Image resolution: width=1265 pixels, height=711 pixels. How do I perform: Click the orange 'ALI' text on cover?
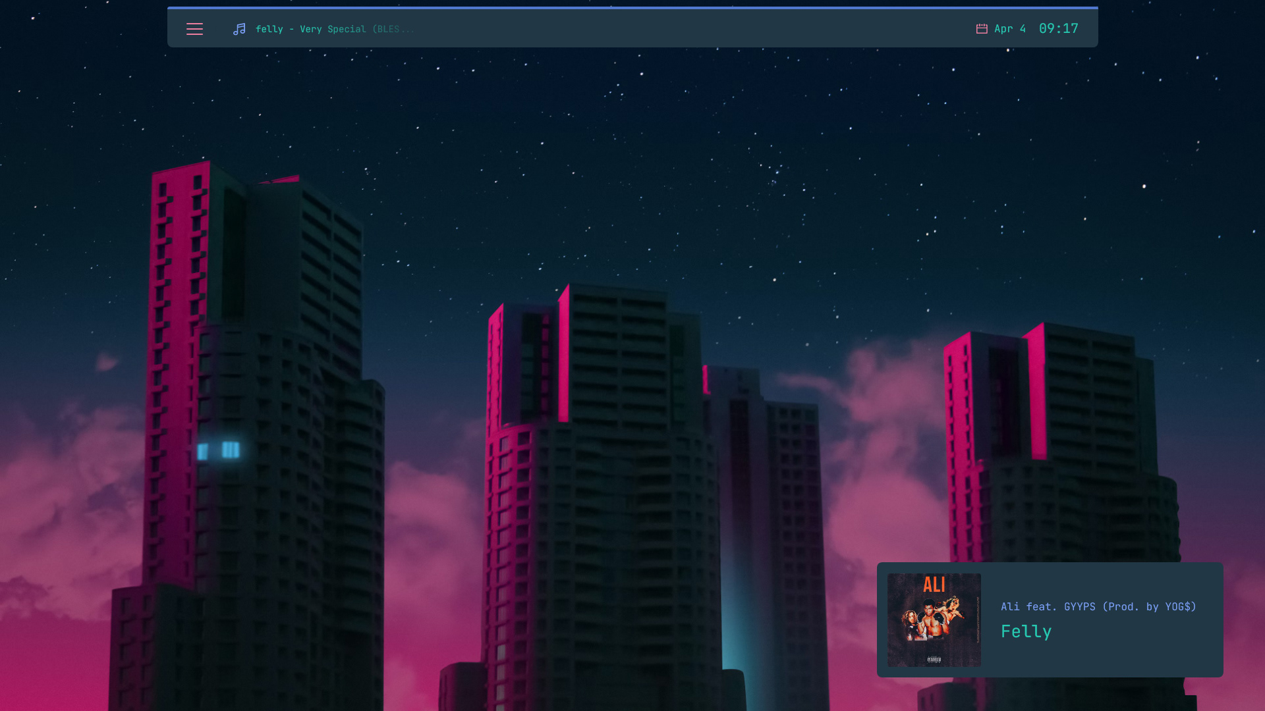[x=934, y=585]
